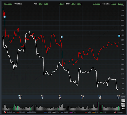Switch to the Underlying view tab
This screenshot has width=127, height=115.
pyautogui.click(x=8, y=4)
